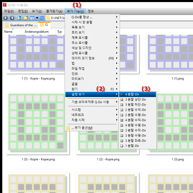Open 자동 시작 submenu
This screenshot has height=193, width=193.
[x=92, y=120]
